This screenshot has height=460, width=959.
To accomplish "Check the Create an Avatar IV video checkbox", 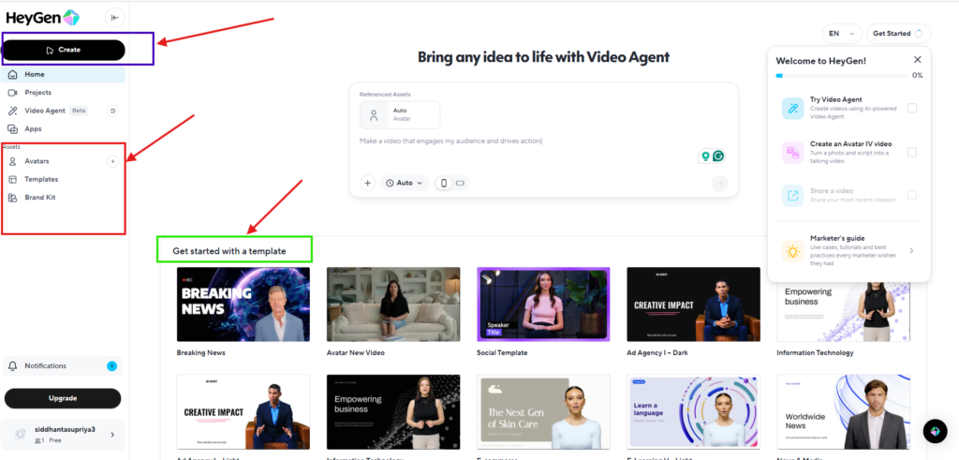I will pos(911,152).
